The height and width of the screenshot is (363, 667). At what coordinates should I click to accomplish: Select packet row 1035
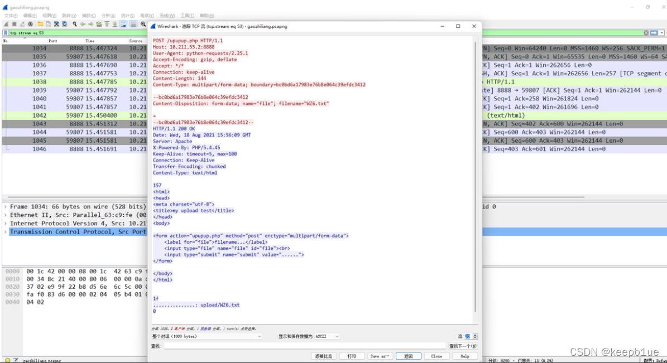75,57
